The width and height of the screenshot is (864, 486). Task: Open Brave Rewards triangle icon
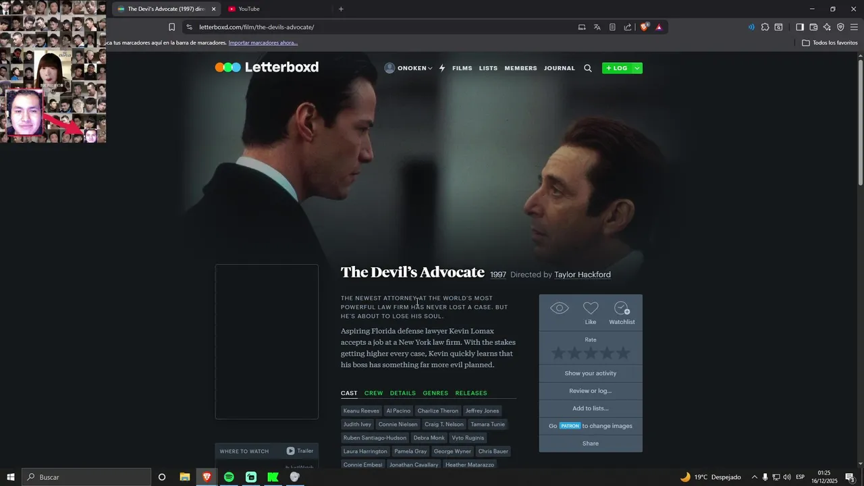[659, 27]
